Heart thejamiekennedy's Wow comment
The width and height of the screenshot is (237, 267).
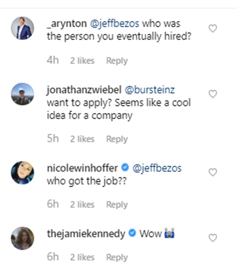[x=213, y=238]
